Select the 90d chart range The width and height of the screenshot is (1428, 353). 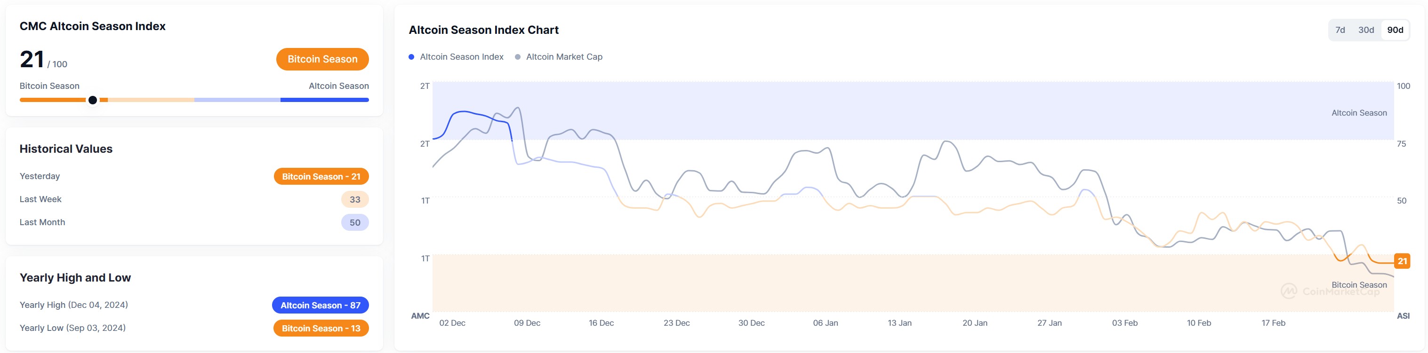(x=1395, y=30)
